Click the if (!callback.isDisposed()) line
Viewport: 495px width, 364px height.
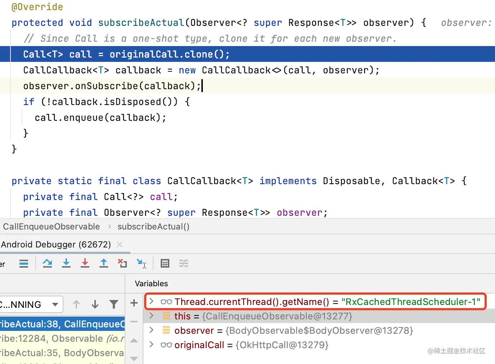click(x=106, y=102)
